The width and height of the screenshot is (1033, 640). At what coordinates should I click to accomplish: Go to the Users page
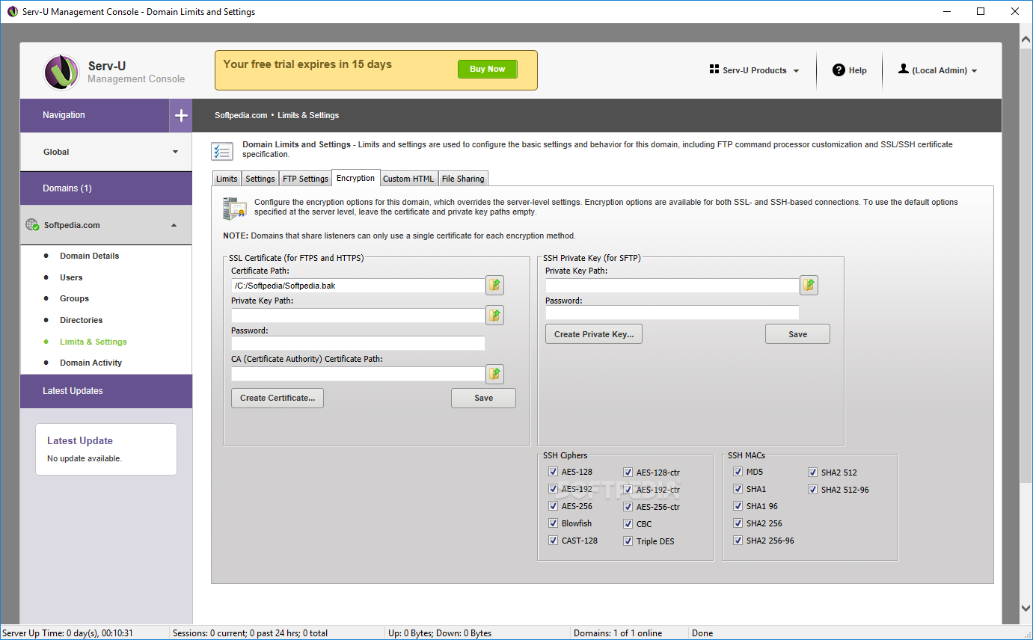pyautogui.click(x=71, y=277)
